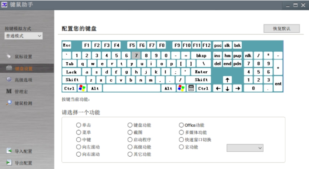
Task: Click import config (导入配置) in sidebar
Action: point(19,151)
